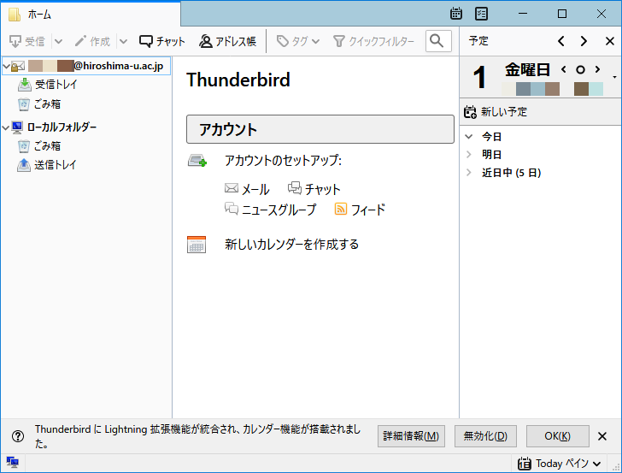This screenshot has width=622, height=473.
Task: Click the today circle button beside 金曜日
Action: tap(580, 70)
